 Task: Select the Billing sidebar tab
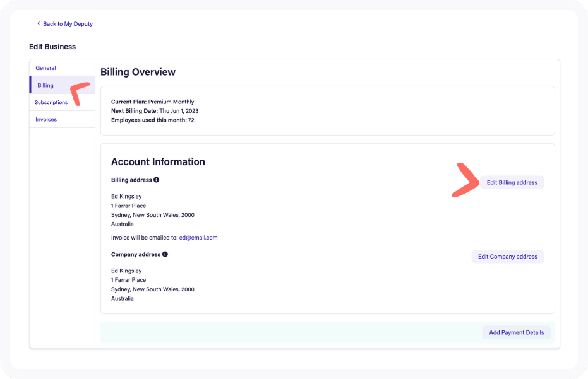[45, 85]
